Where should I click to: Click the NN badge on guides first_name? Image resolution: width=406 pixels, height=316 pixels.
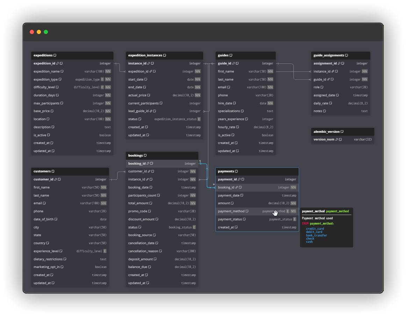click(x=270, y=71)
